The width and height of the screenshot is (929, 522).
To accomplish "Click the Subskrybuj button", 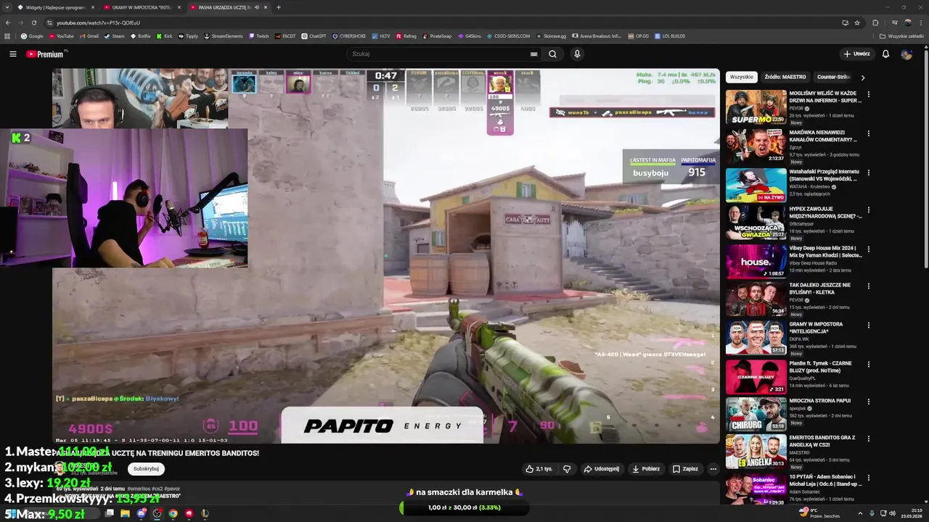I will (x=146, y=469).
